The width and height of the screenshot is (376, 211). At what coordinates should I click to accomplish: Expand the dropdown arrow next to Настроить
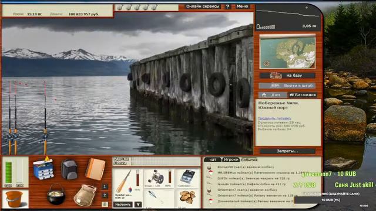click(x=138, y=205)
